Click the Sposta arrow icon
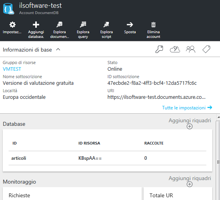This screenshot has height=200, width=220. (130, 25)
